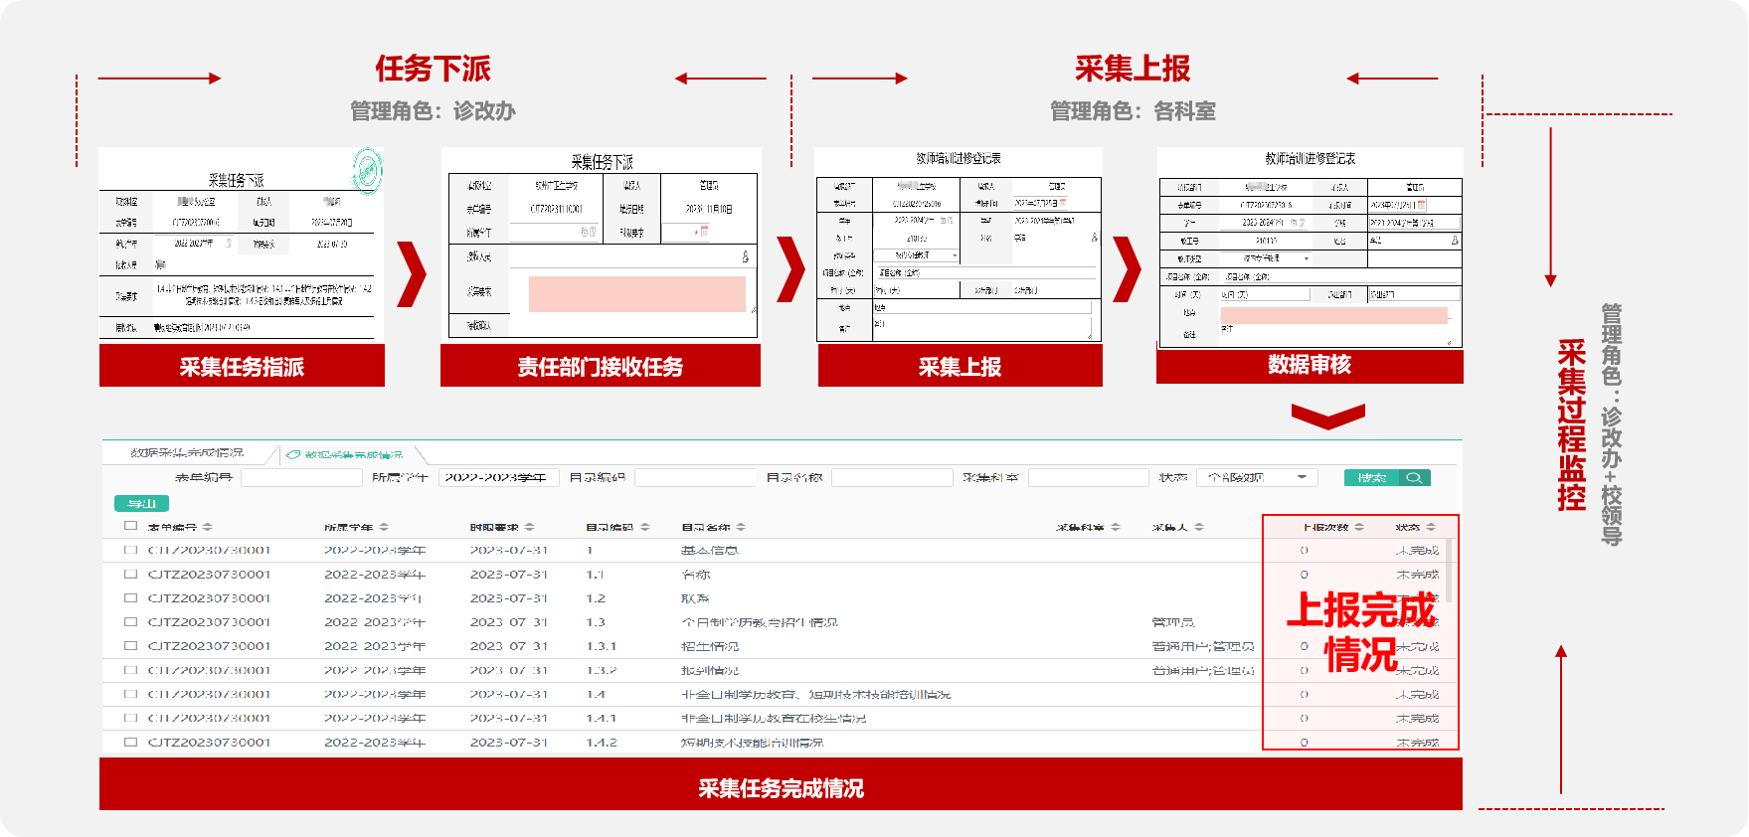Open 教师类型 dropdown in 数据审核 form
Image resolution: width=1749 pixels, height=837 pixels.
pos(1267,258)
